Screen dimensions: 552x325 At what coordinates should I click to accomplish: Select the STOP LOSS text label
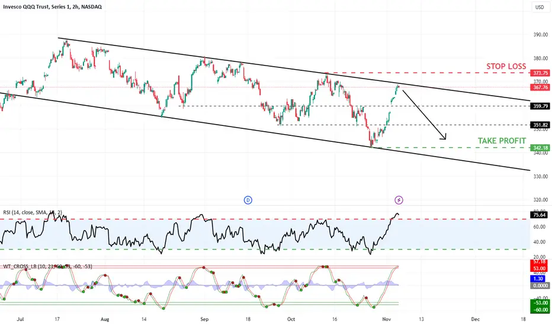pyautogui.click(x=506, y=66)
